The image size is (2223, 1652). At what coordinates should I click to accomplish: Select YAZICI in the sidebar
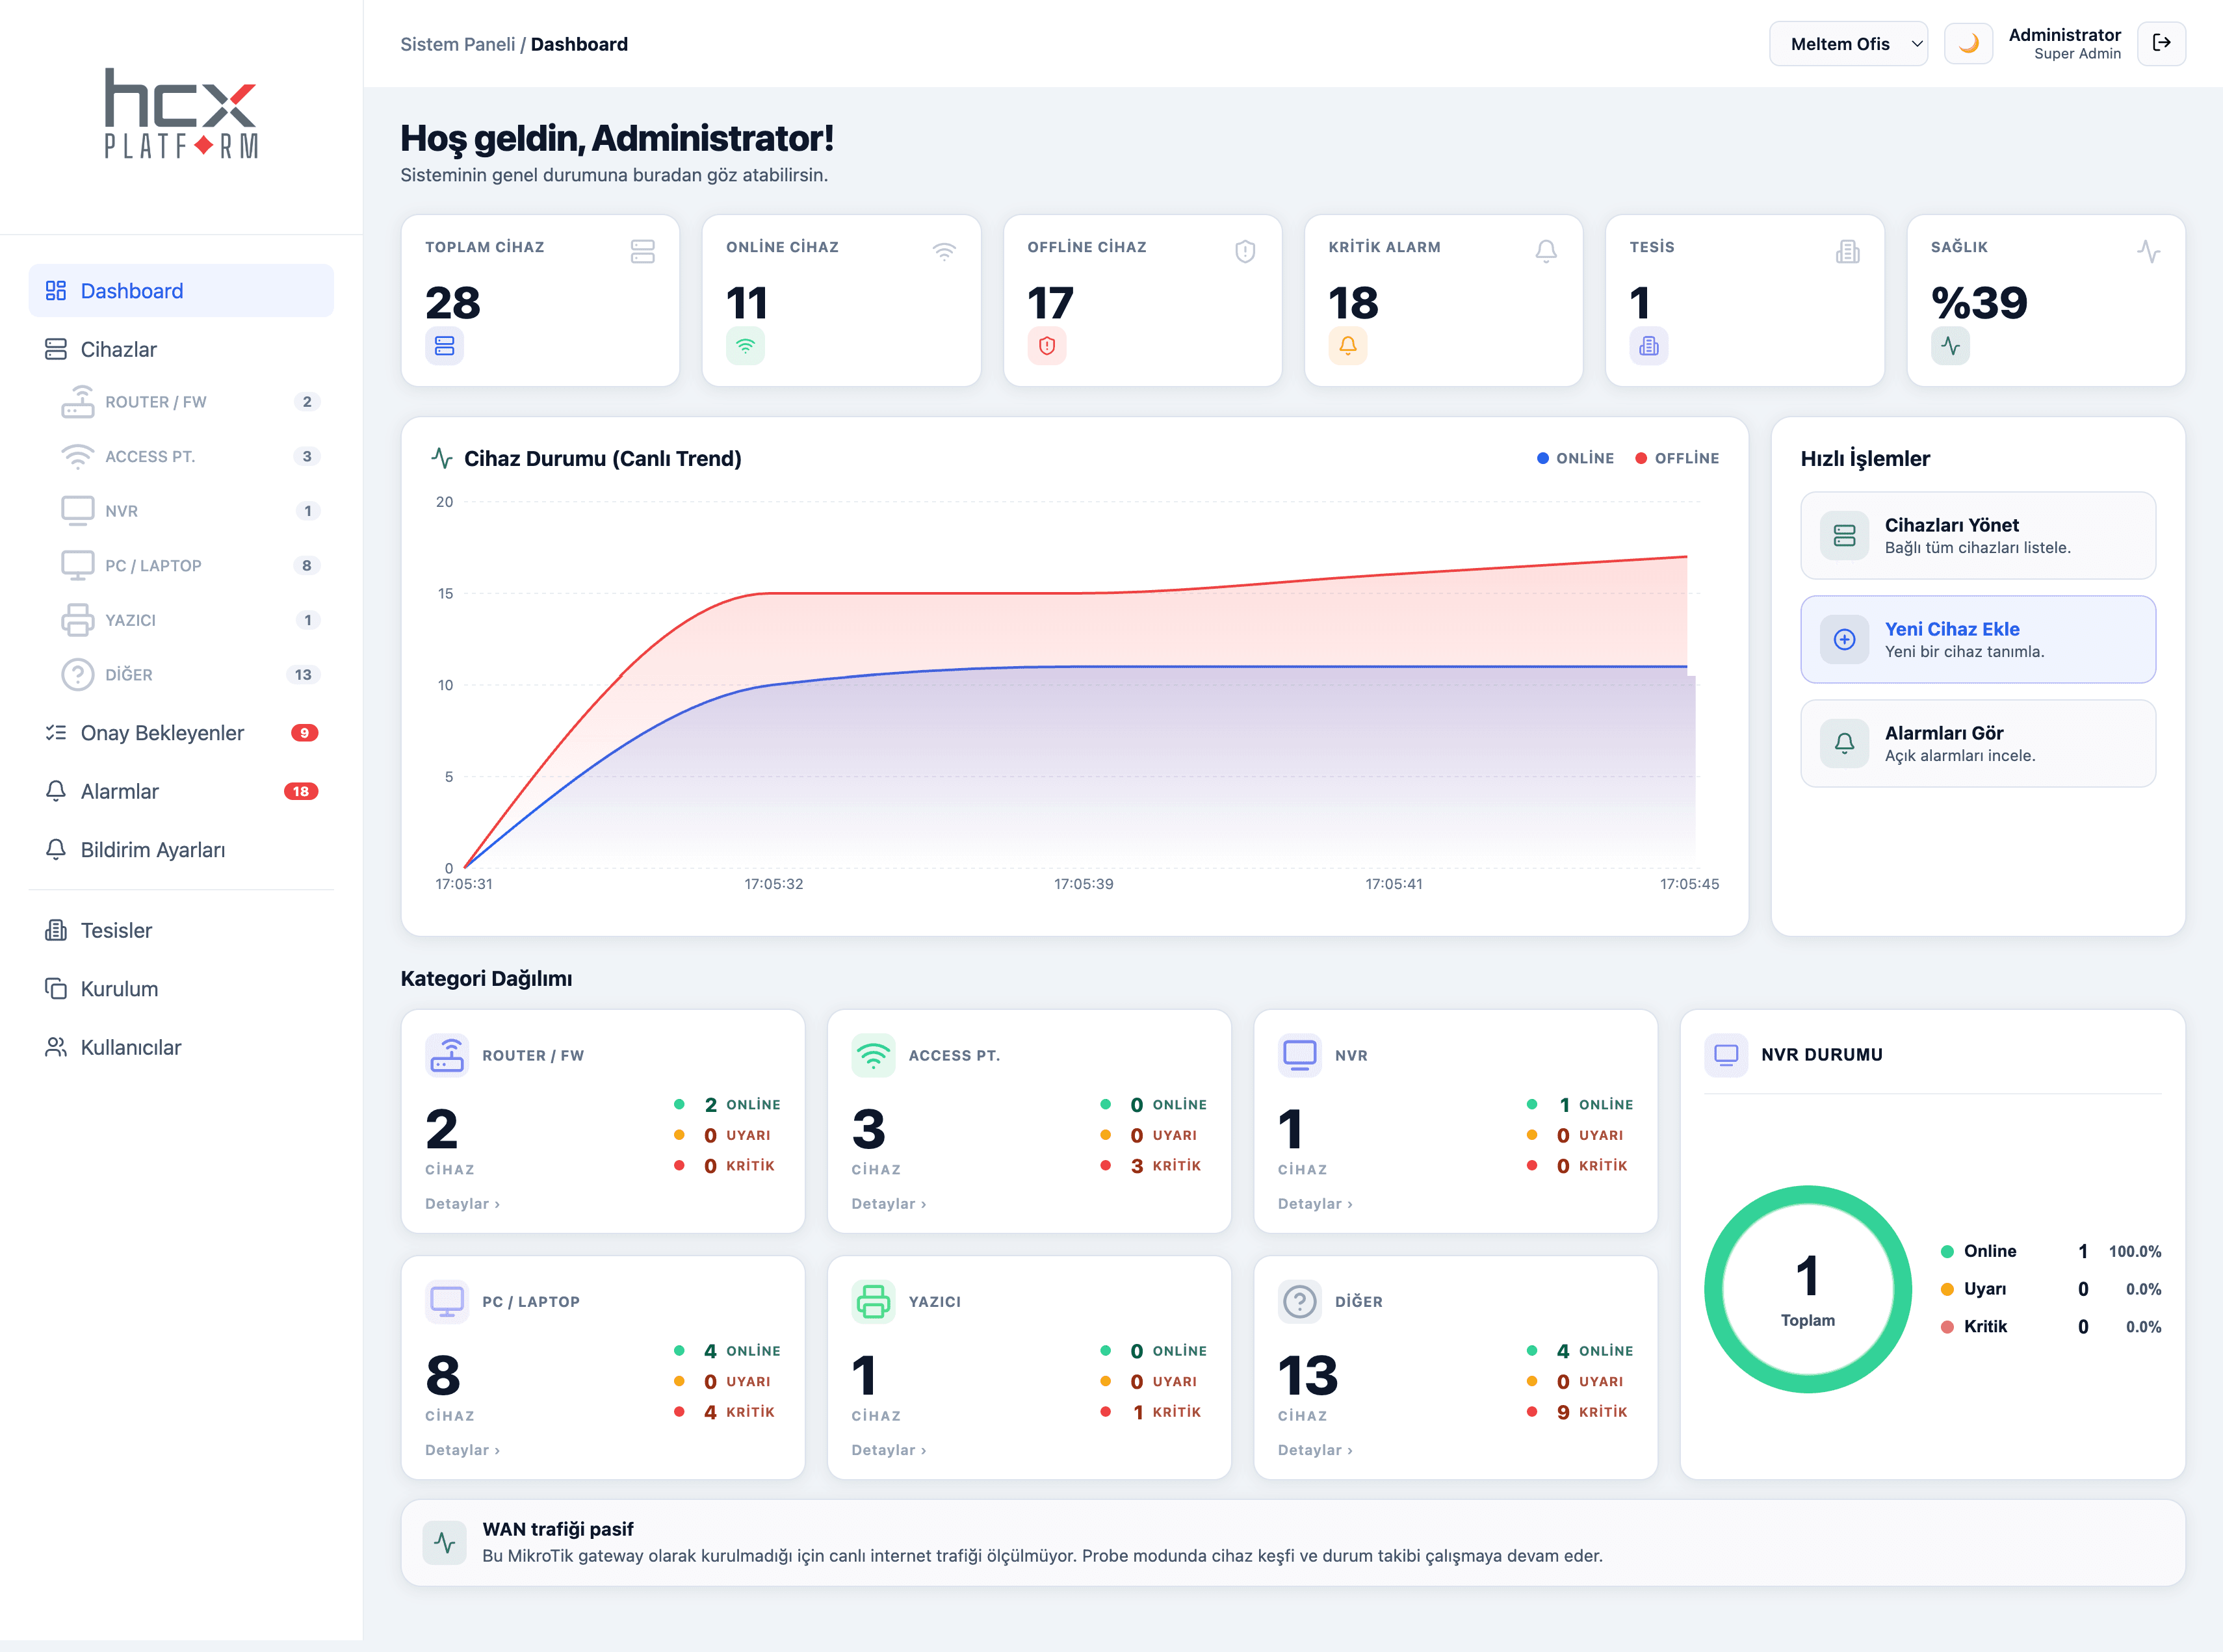coord(190,620)
